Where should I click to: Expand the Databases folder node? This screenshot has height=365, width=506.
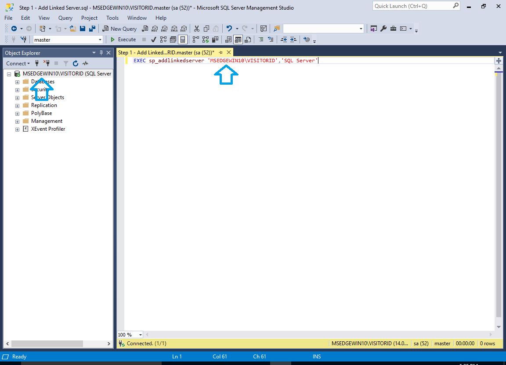click(17, 82)
